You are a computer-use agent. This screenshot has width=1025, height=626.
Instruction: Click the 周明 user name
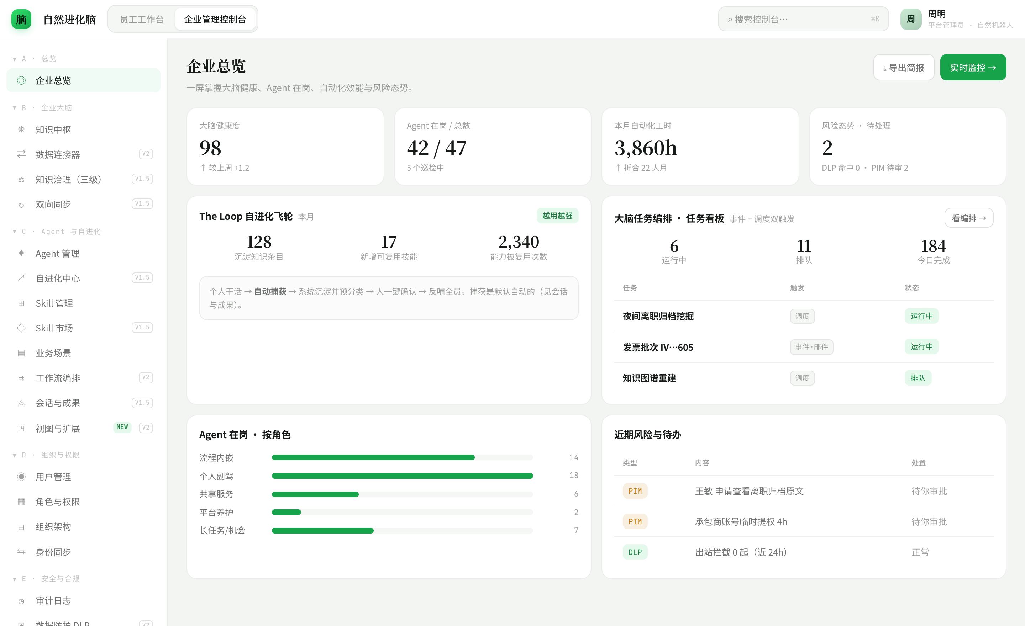(x=936, y=14)
